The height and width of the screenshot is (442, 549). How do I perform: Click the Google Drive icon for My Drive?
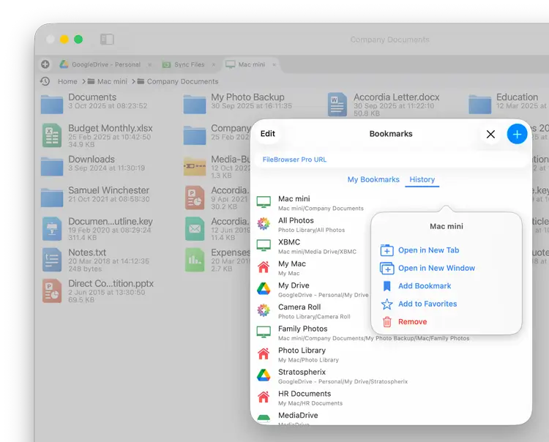click(264, 289)
